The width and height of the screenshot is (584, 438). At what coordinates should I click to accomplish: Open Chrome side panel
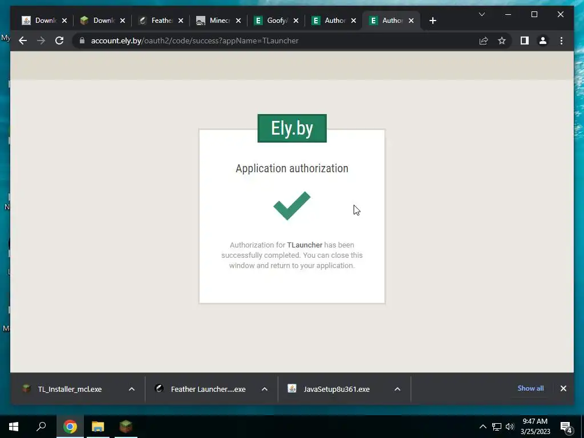[x=525, y=40]
